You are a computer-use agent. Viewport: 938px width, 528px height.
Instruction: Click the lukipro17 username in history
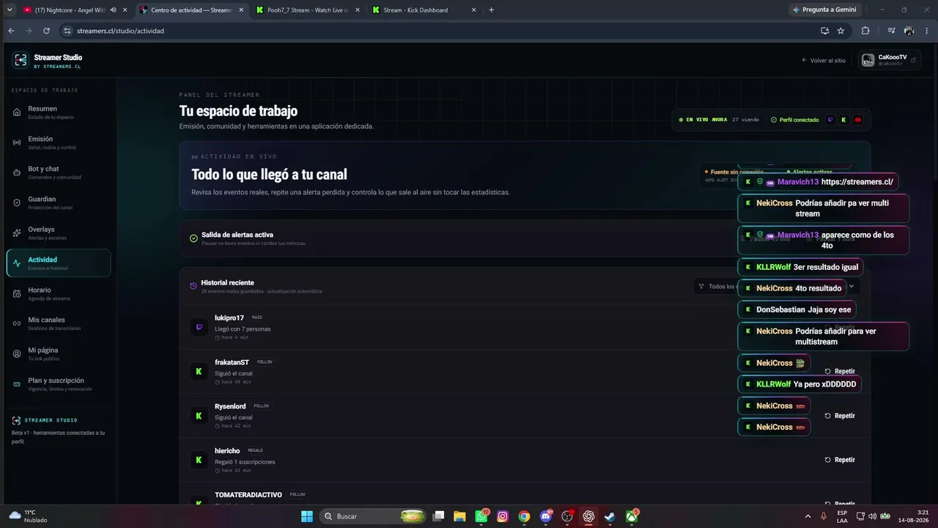pos(229,318)
